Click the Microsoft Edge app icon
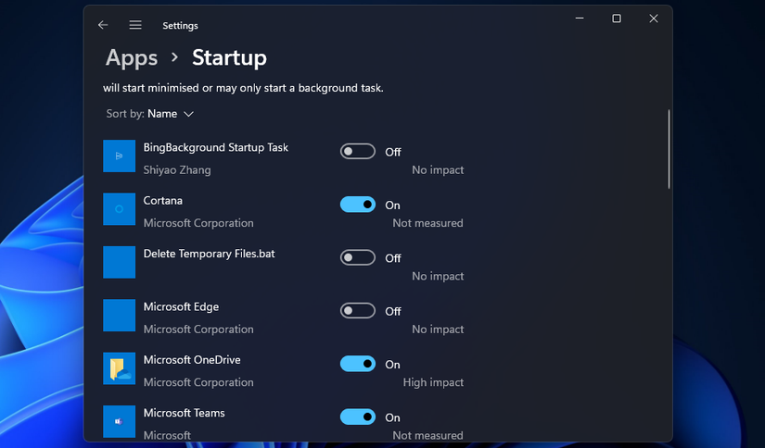This screenshot has height=448, width=765. pyautogui.click(x=120, y=316)
